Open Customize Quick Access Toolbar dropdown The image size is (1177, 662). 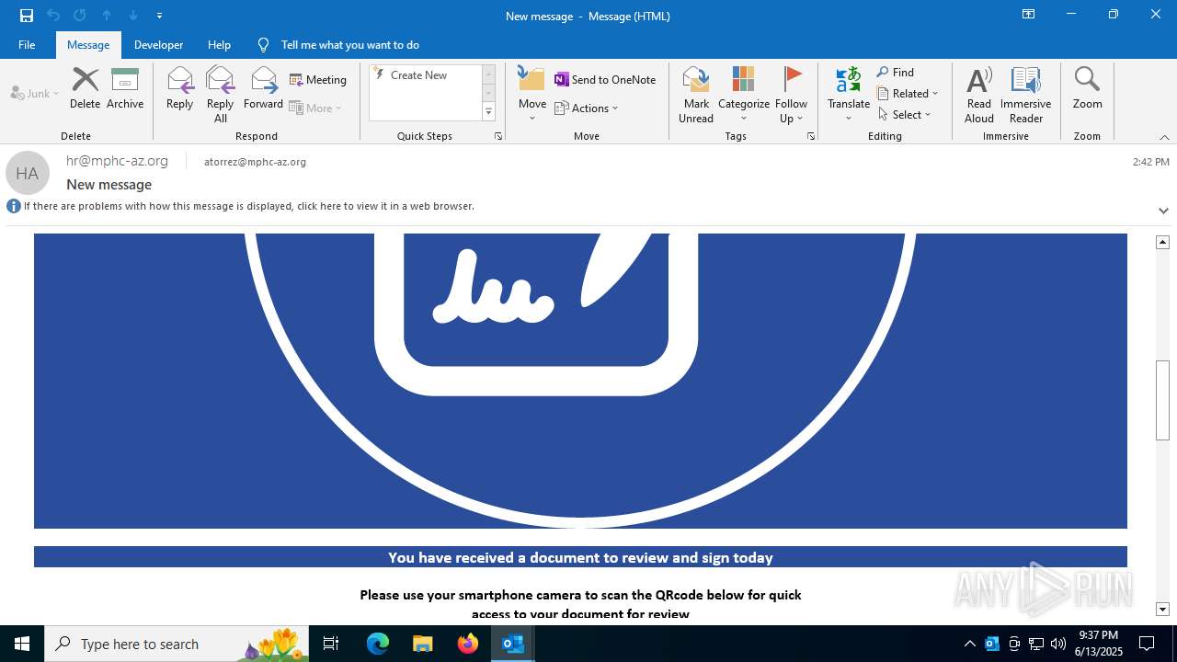click(160, 16)
